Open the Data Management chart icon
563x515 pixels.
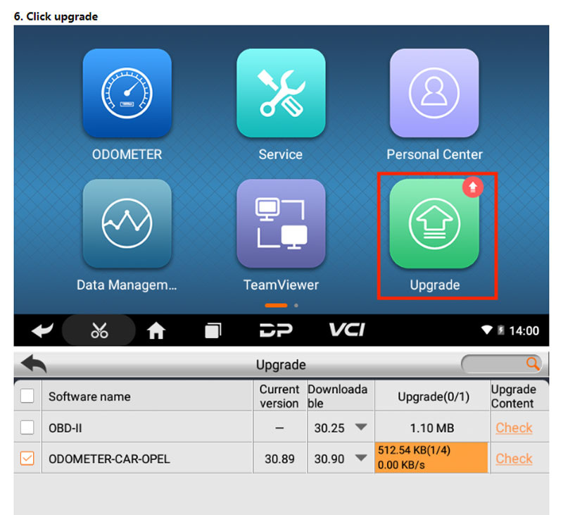(x=127, y=223)
